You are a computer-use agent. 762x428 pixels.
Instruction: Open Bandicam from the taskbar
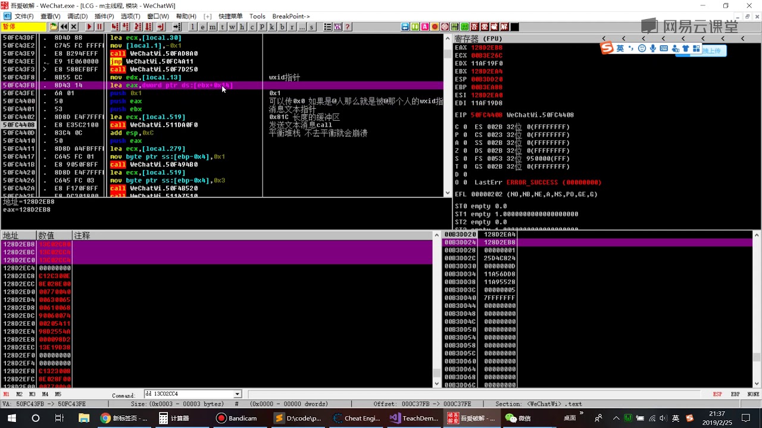click(x=237, y=418)
